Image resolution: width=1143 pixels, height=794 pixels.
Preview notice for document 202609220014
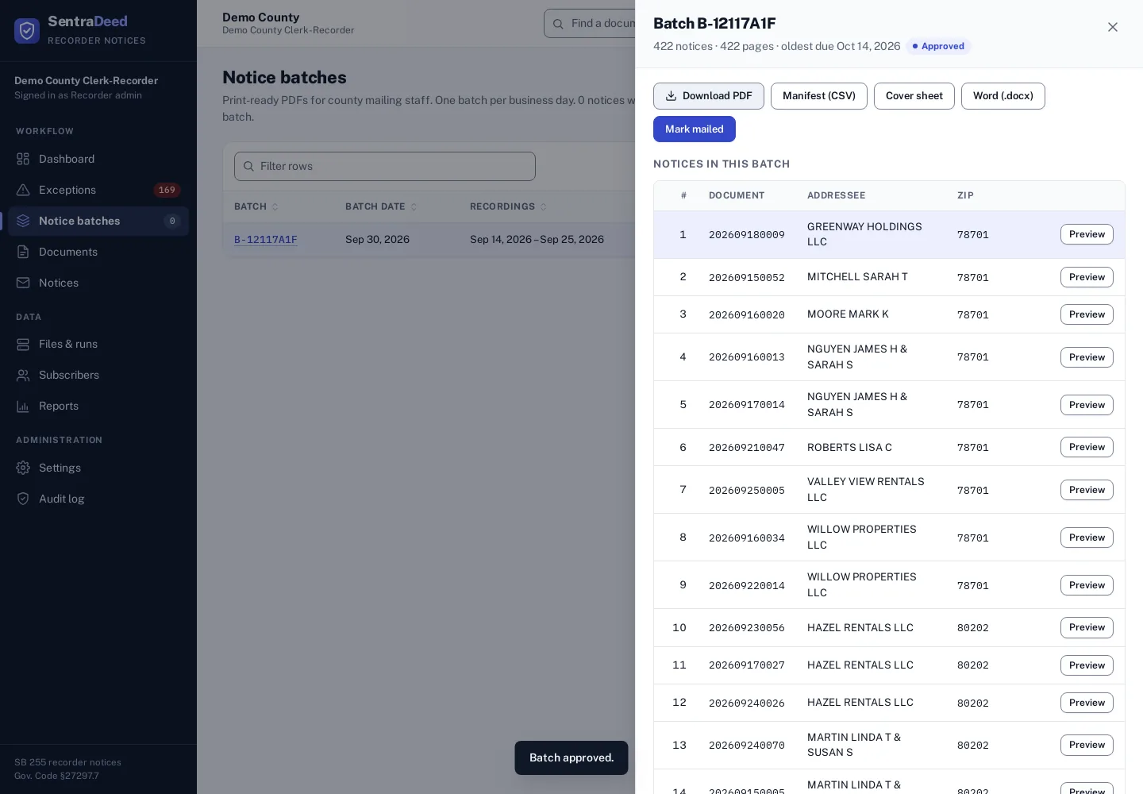[1087, 585]
